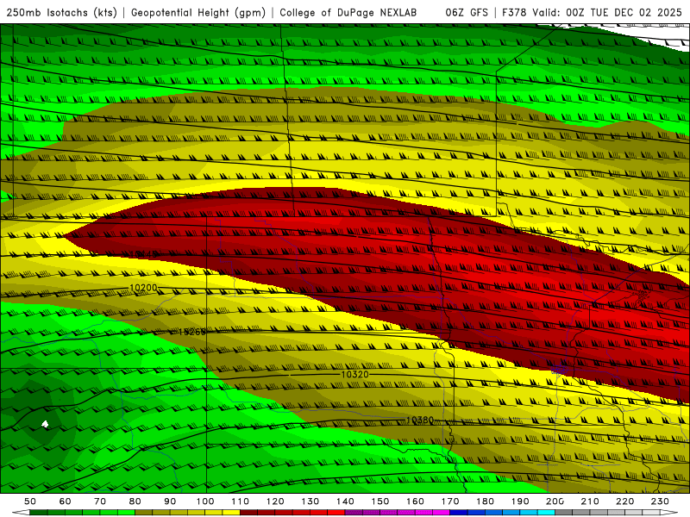The height and width of the screenshot is (517, 690).
Task: Click the cyan swatch just before 200
Action: tap(546, 513)
